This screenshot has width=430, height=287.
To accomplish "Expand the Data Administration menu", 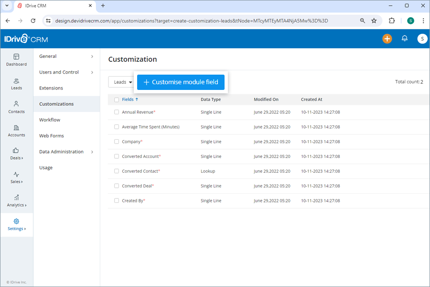I will [60, 152].
